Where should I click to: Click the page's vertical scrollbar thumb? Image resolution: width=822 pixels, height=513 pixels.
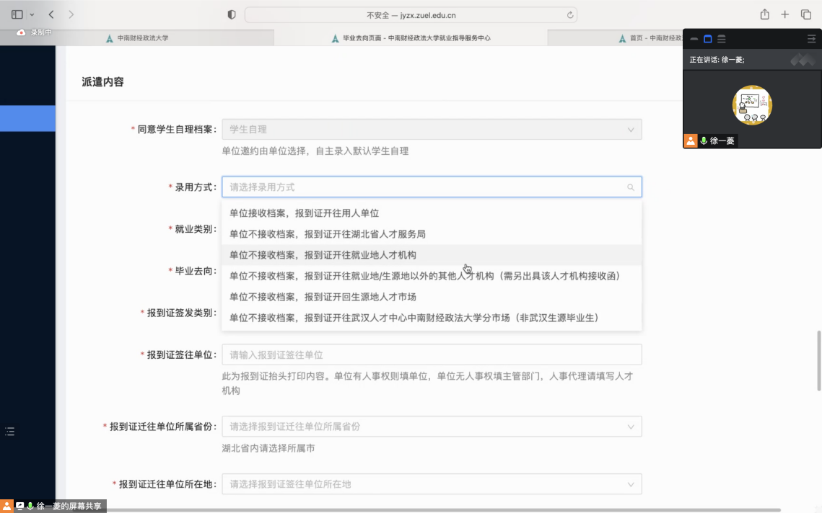click(x=818, y=360)
